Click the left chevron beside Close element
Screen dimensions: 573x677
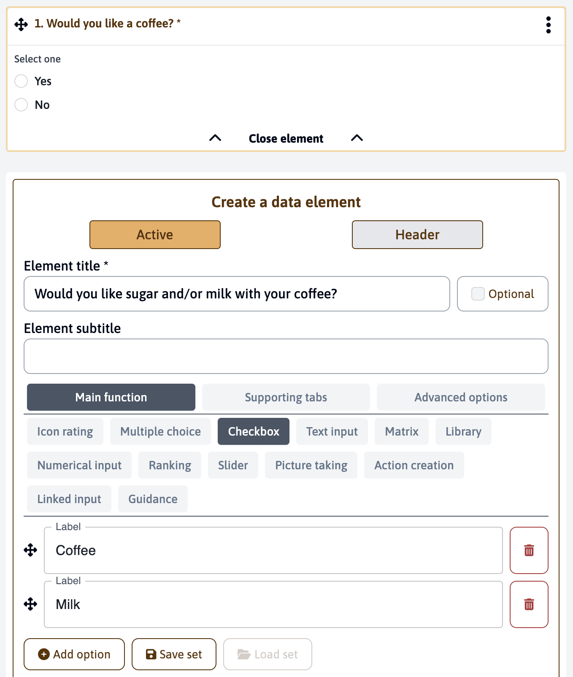(x=215, y=138)
